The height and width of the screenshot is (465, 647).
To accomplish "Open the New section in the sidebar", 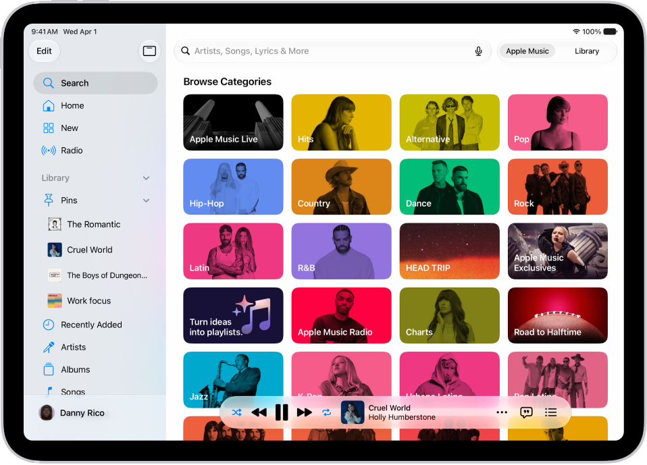I will tap(95, 128).
